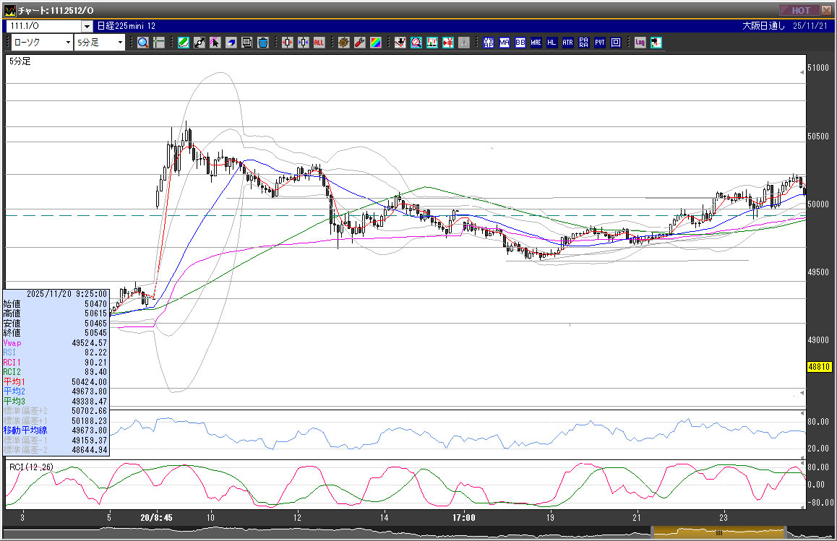Click the eraser tool icon
The image size is (837, 541).
point(231,43)
